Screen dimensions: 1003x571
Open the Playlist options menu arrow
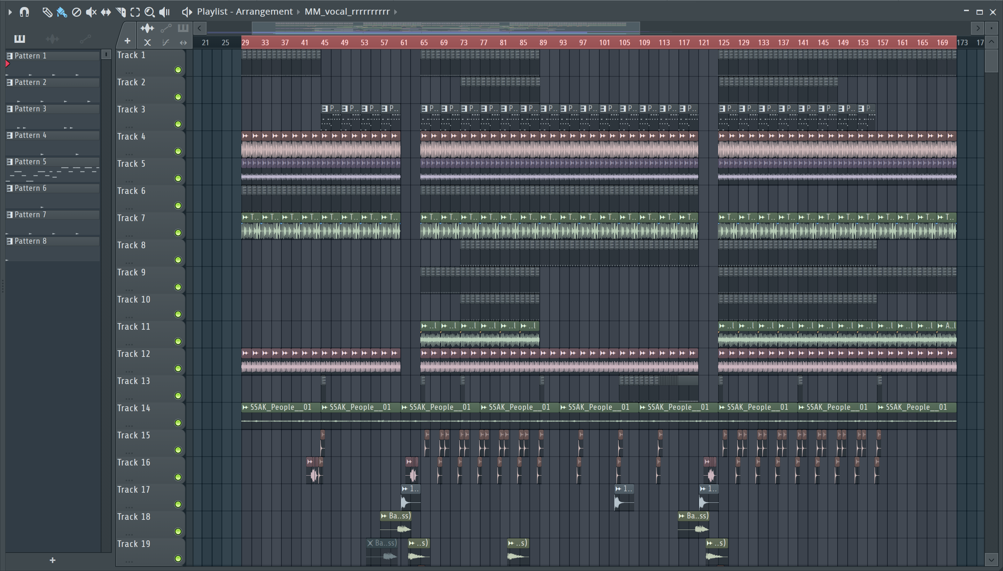coord(10,12)
